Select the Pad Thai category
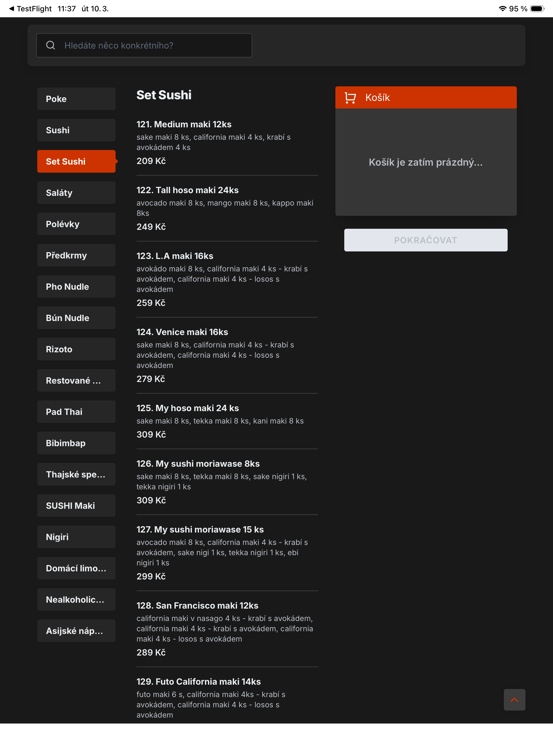Image resolution: width=553 pixels, height=737 pixels. 76,412
